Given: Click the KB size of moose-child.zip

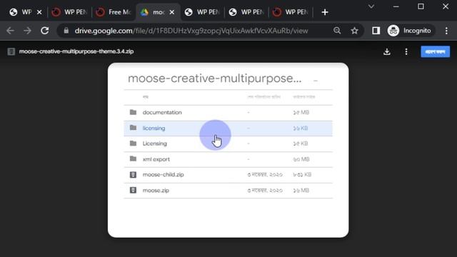Looking at the screenshot, I should point(302,175).
